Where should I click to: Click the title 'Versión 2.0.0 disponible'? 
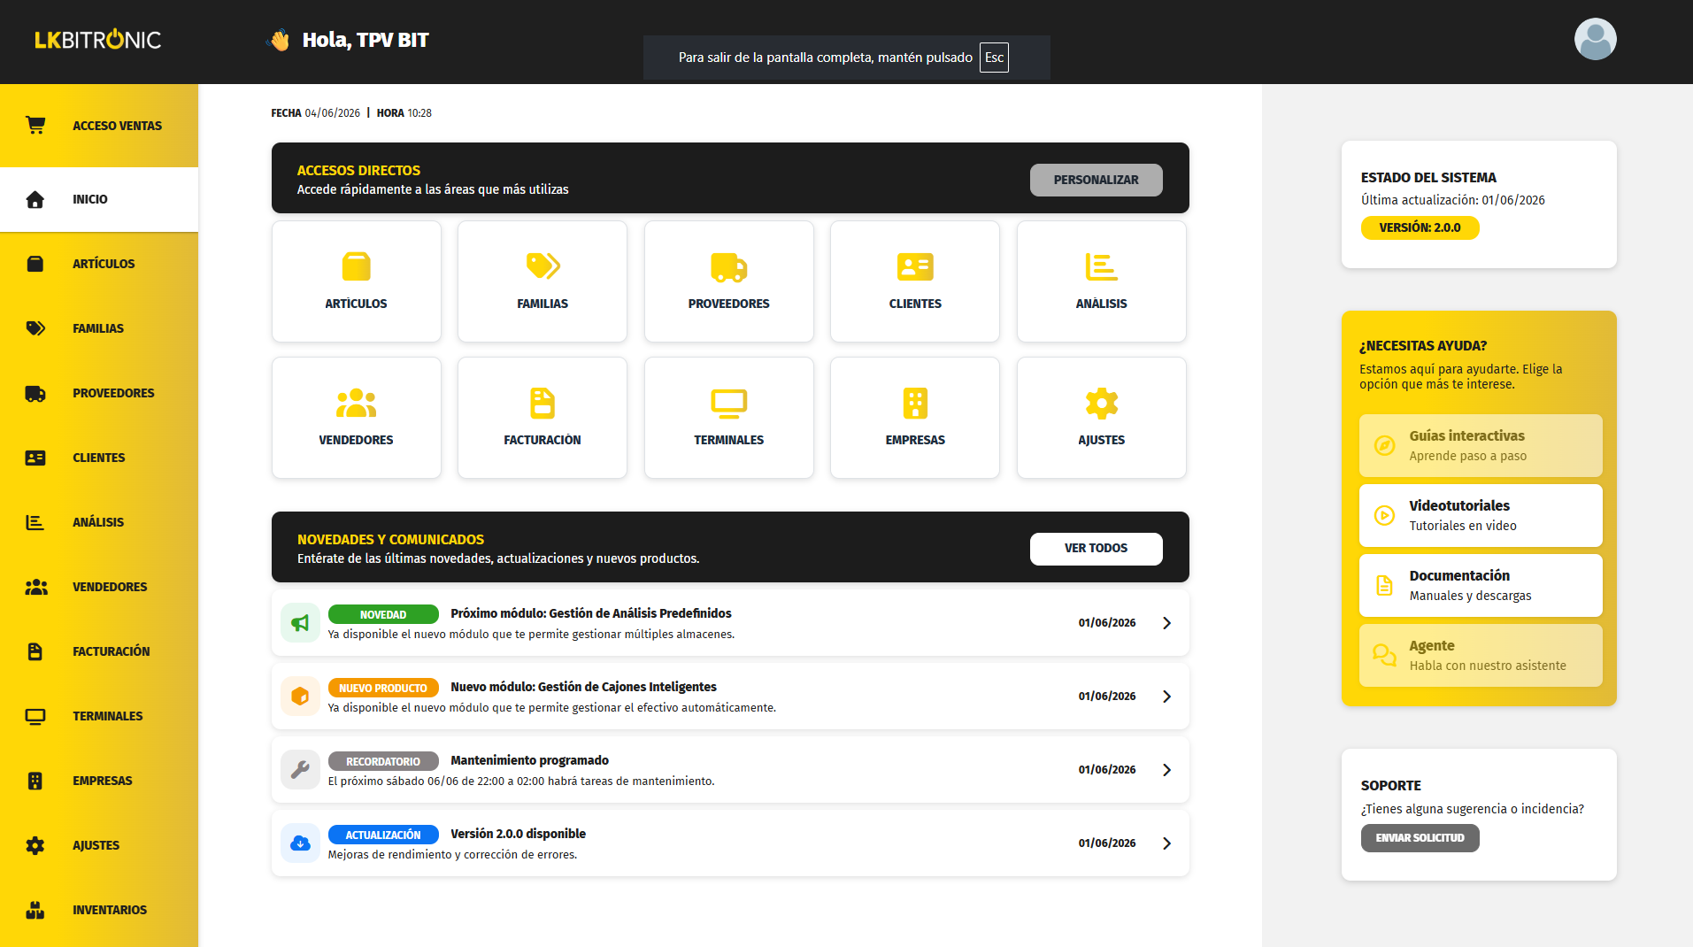pos(518,834)
